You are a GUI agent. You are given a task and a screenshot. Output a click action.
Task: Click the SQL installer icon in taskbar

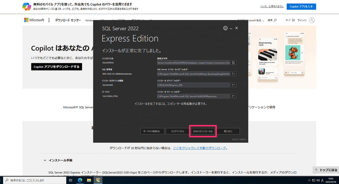[x=98, y=180]
